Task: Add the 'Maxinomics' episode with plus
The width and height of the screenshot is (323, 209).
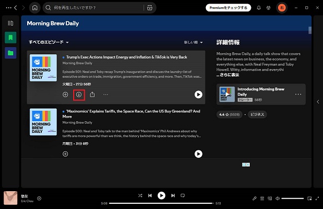Action: (x=65, y=154)
